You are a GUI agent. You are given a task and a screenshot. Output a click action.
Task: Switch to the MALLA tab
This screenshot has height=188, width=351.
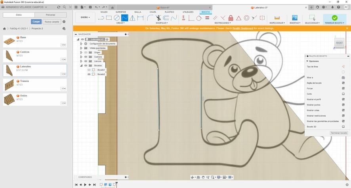coord(138,12)
